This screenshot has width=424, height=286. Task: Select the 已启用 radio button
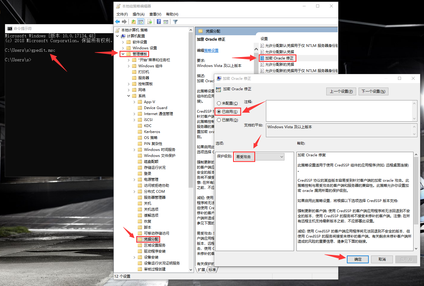click(x=219, y=111)
